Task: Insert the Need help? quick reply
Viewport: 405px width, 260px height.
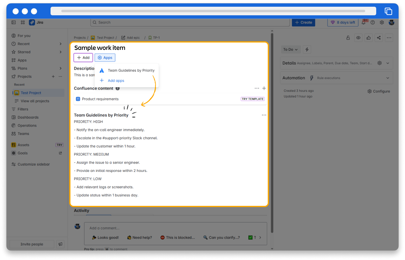Action: tap(140, 237)
